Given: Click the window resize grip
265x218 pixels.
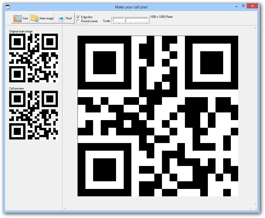Looking at the screenshot, I should click(x=256, y=209).
